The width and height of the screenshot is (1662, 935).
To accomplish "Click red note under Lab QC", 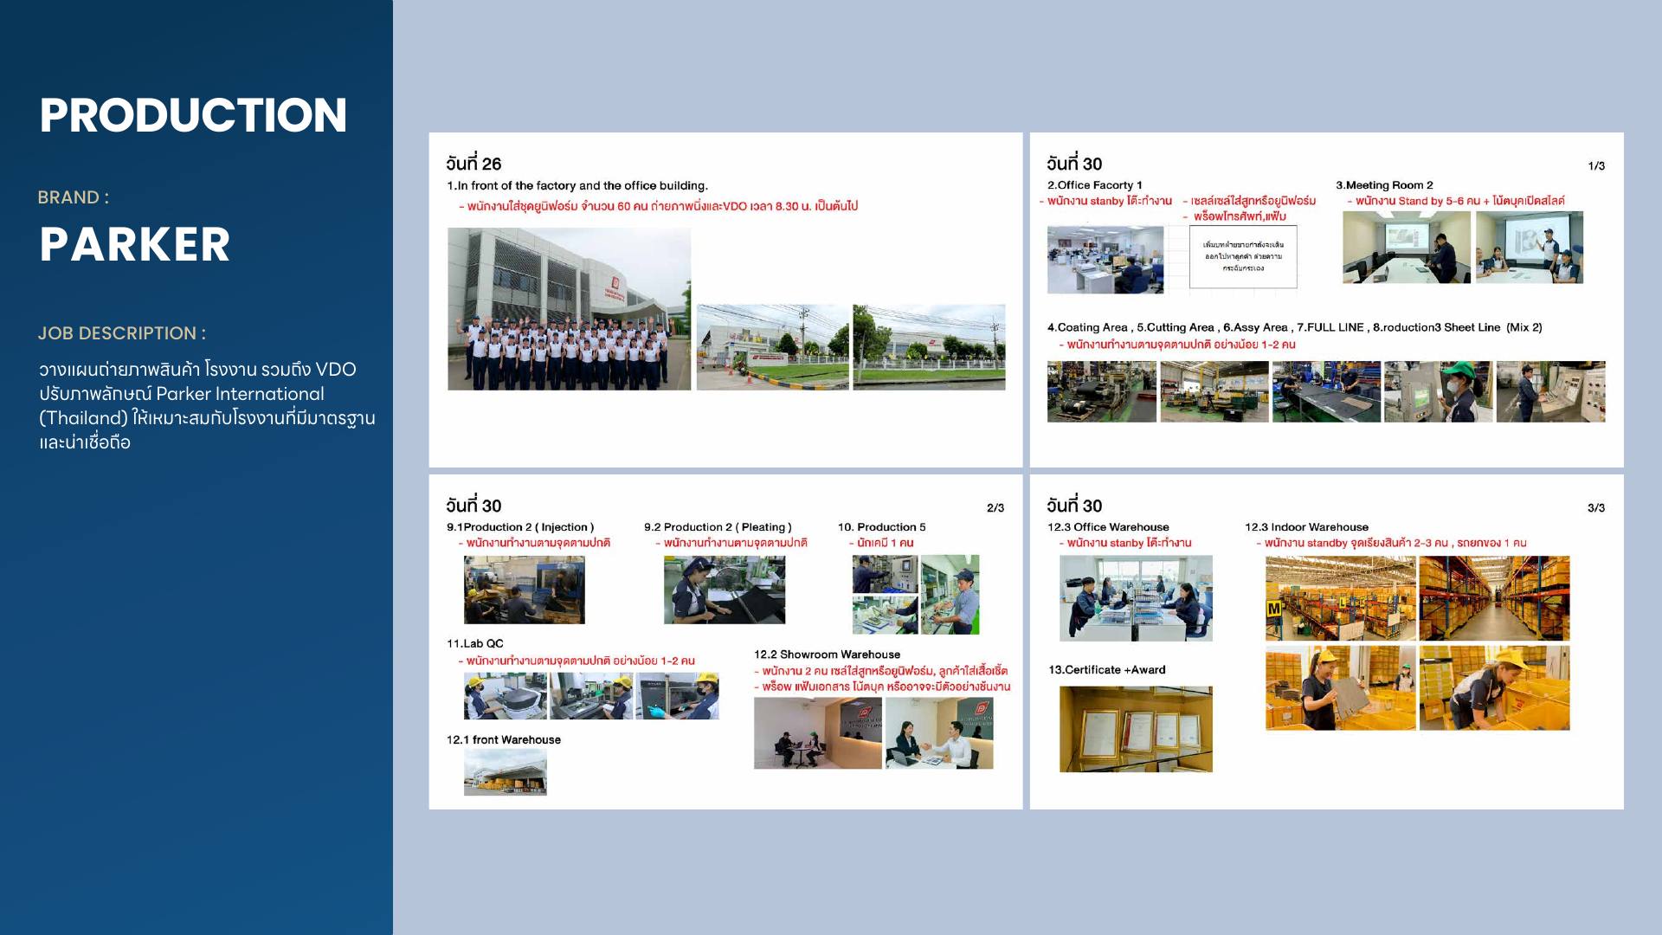I will click(x=577, y=661).
